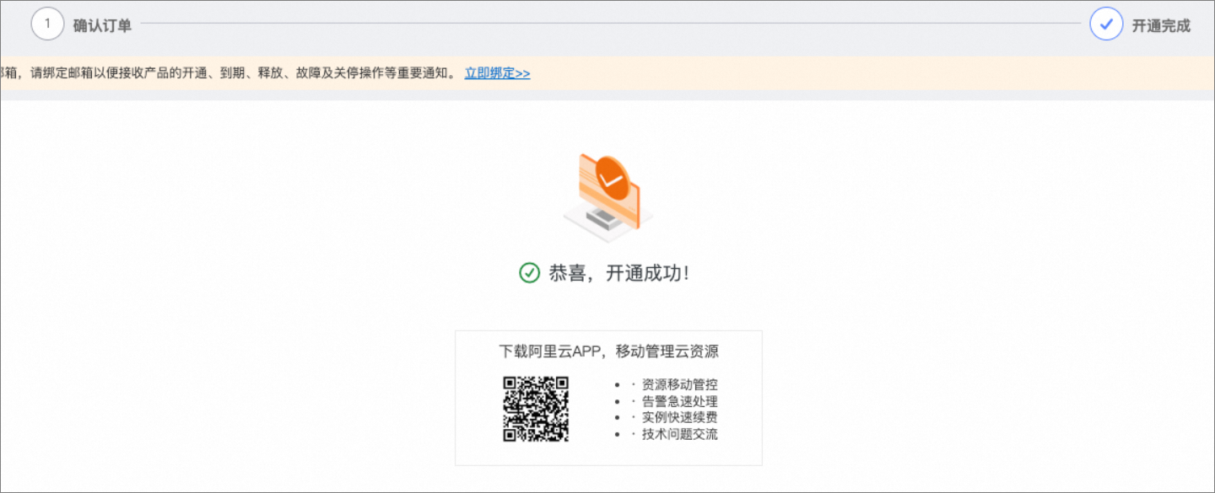Click the notice text about binding email
The image size is (1215, 493).
(x=229, y=73)
